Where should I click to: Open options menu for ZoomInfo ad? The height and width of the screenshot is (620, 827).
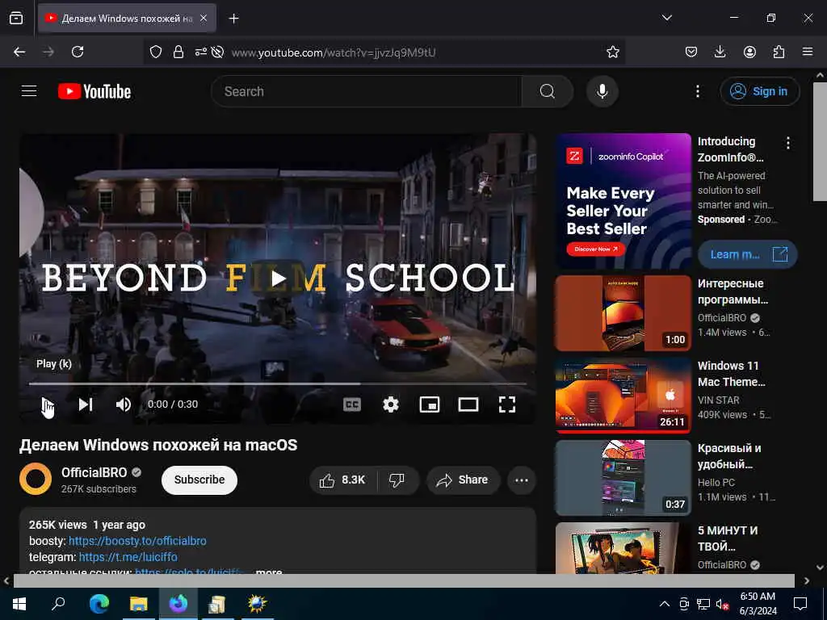coord(788,143)
